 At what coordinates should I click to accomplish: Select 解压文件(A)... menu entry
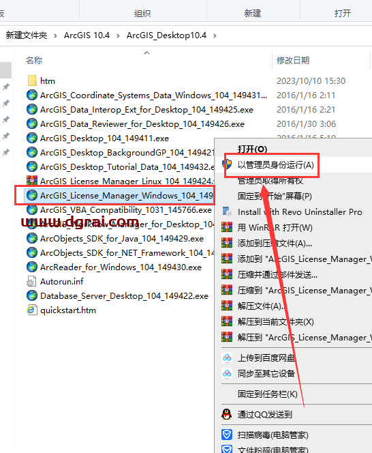pyautogui.click(x=261, y=306)
